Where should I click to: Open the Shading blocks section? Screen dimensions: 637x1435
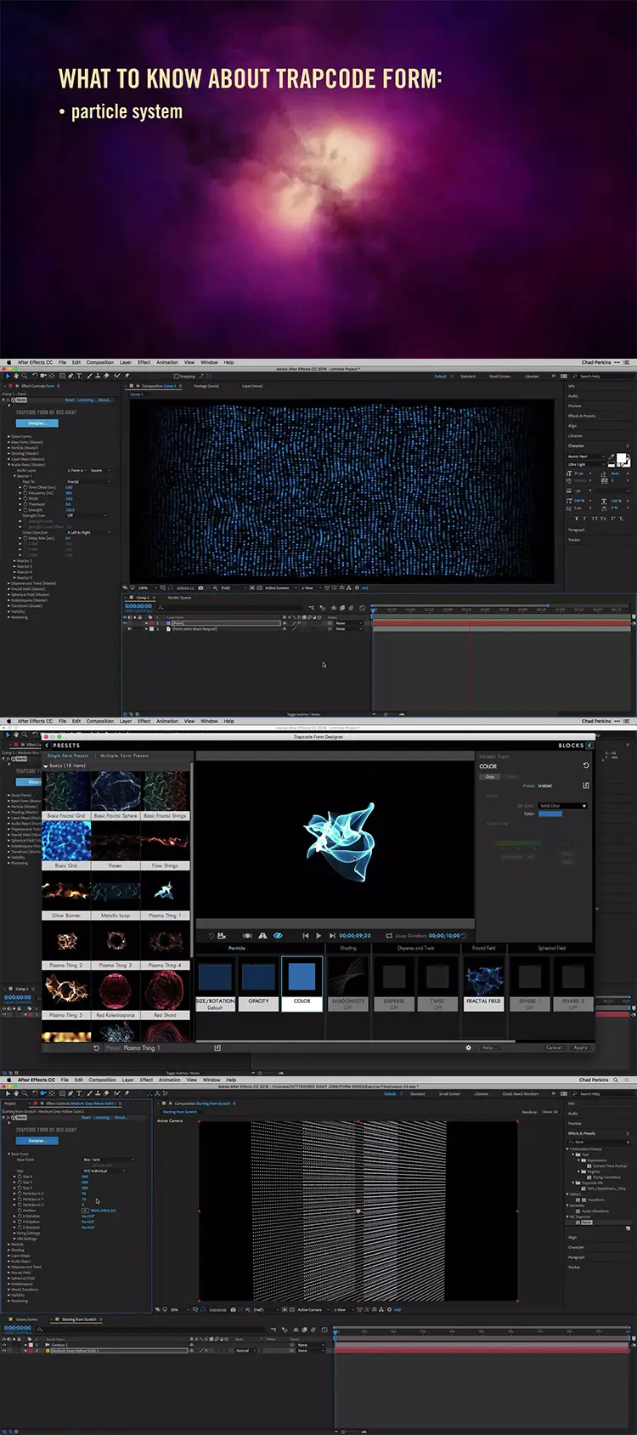click(348, 948)
